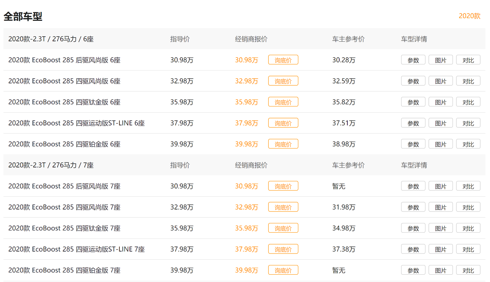Select the 2020款 year tab

(x=470, y=16)
